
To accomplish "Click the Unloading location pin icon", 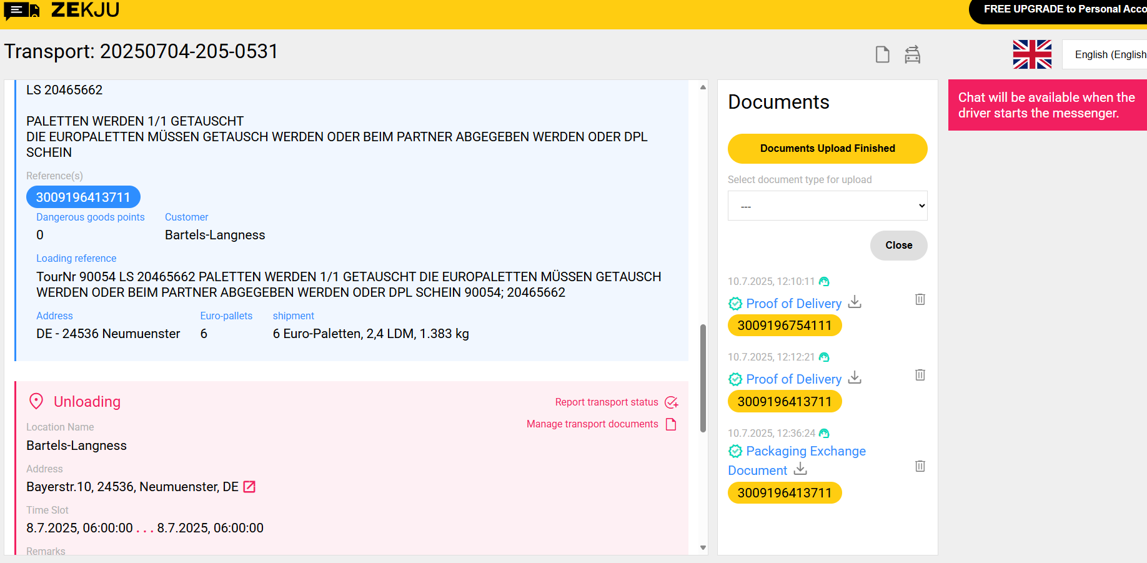I will (x=36, y=401).
